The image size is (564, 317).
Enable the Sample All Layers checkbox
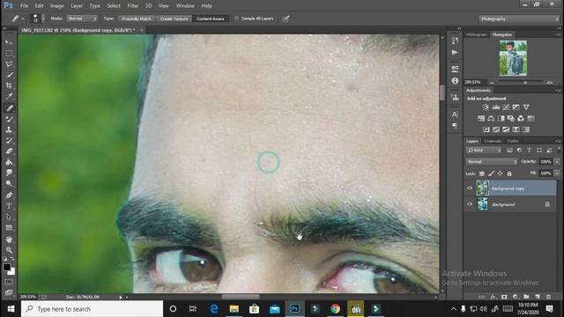(237, 18)
